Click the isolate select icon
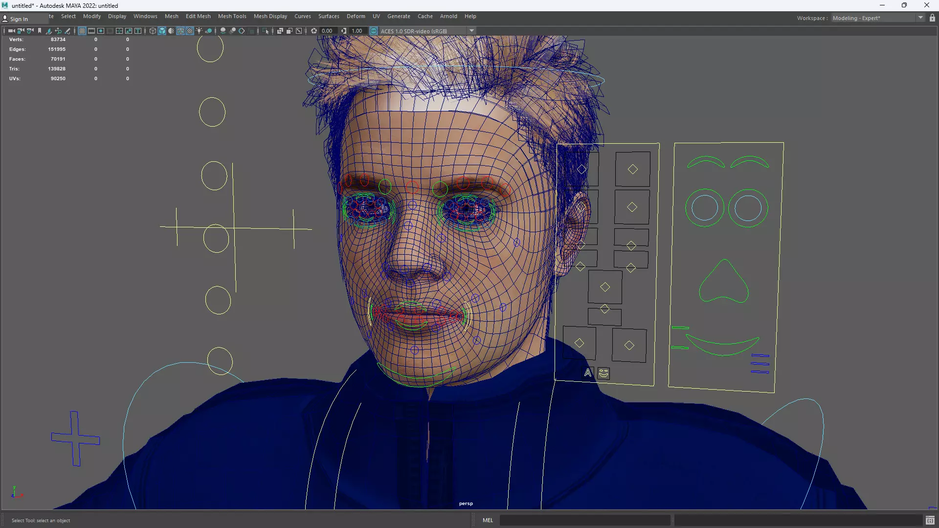The width and height of the screenshot is (939, 528). pos(266,31)
